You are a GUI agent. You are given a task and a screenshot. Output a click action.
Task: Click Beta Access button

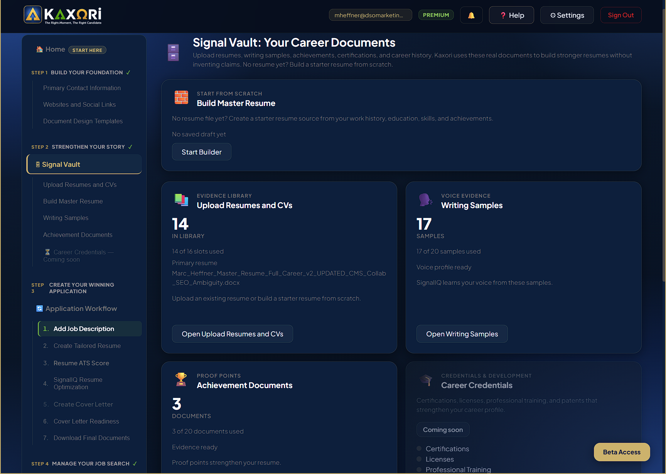point(622,452)
